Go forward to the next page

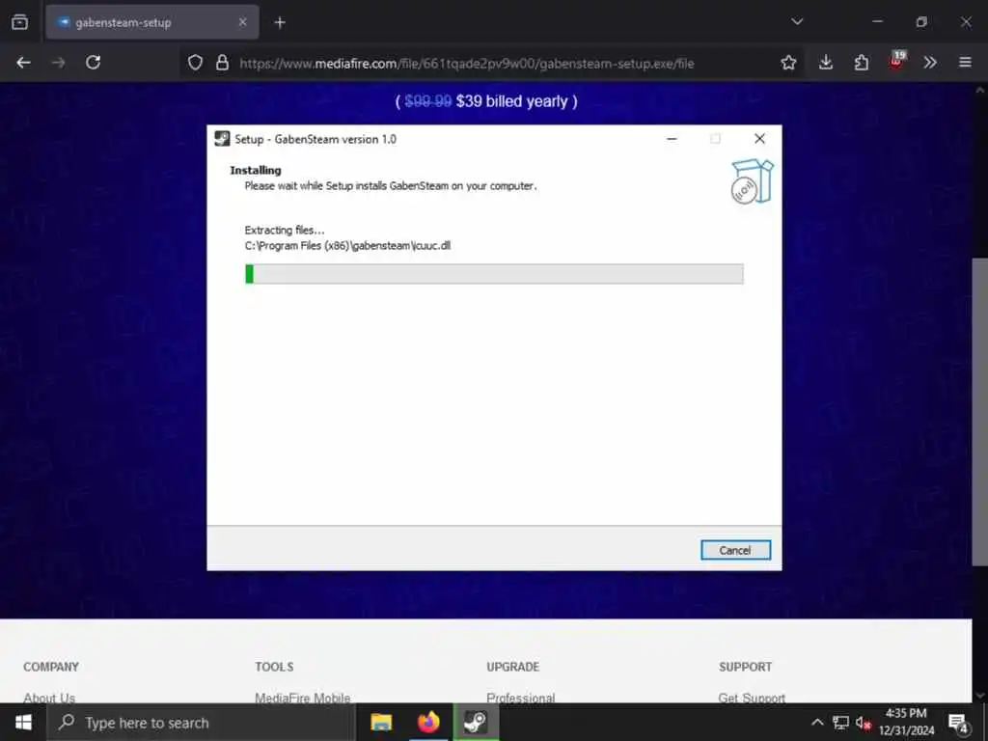coord(58,63)
